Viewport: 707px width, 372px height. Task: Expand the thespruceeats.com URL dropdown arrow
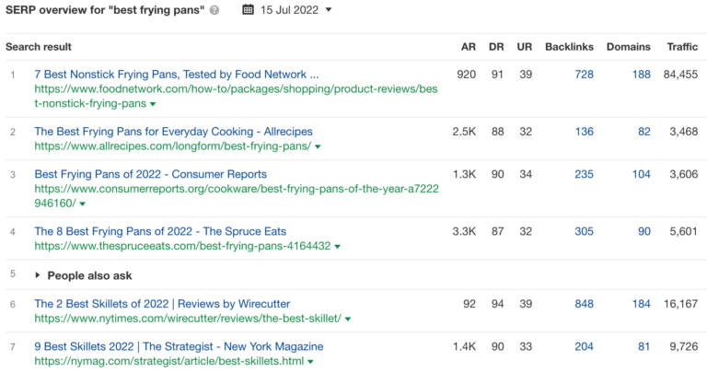[338, 247]
